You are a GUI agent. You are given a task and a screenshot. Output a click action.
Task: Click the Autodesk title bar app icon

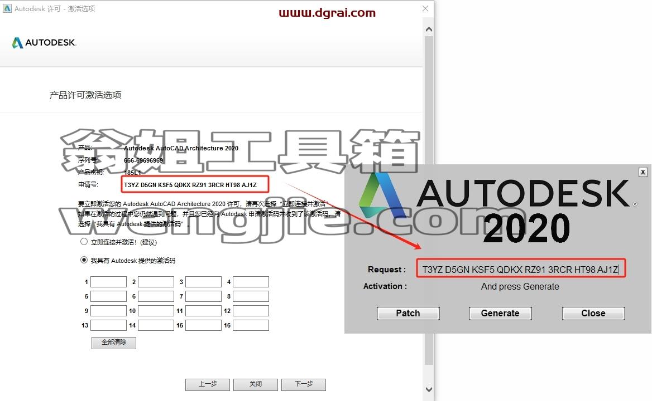click(x=7, y=8)
